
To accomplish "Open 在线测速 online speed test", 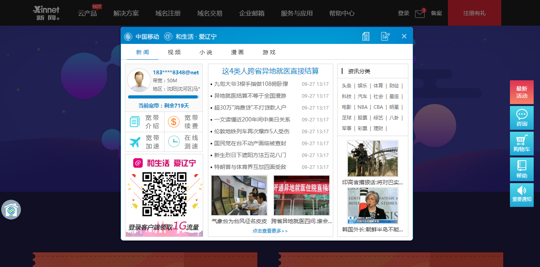I will (x=183, y=142).
